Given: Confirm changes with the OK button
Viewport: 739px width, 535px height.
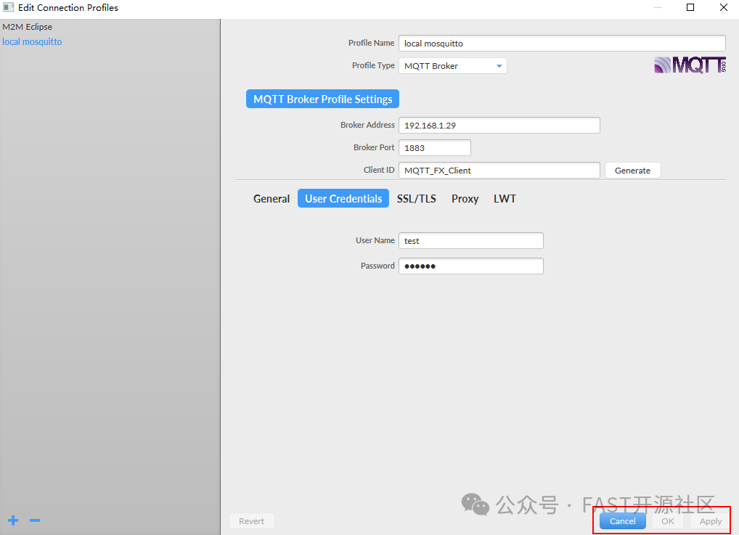Looking at the screenshot, I should coord(667,520).
